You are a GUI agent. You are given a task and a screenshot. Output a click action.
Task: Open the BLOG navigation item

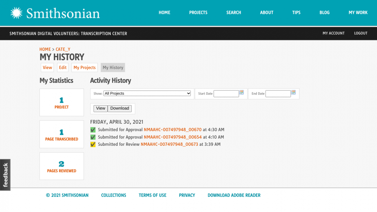coord(325,12)
